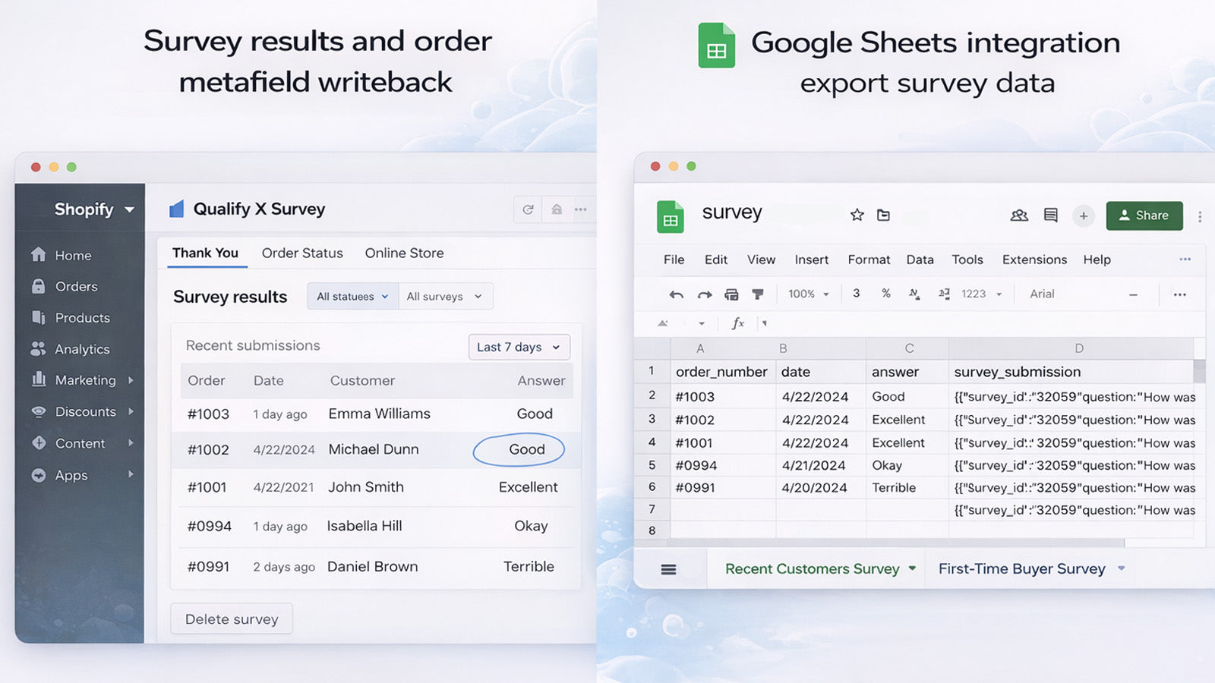Open the 1223 number format dropdown
Screen dimensions: 1215x683
(982, 294)
